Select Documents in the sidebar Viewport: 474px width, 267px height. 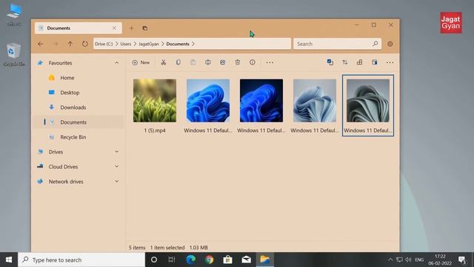79,122
